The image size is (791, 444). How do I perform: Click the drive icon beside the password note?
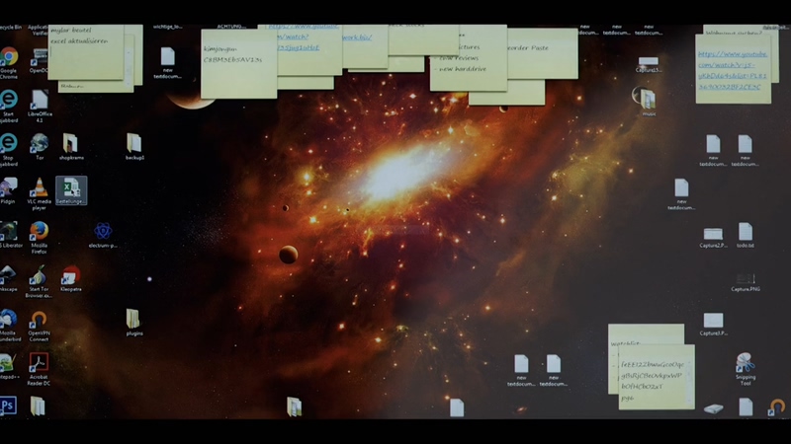713,408
